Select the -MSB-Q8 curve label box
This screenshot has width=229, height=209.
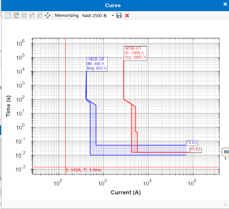(97, 64)
